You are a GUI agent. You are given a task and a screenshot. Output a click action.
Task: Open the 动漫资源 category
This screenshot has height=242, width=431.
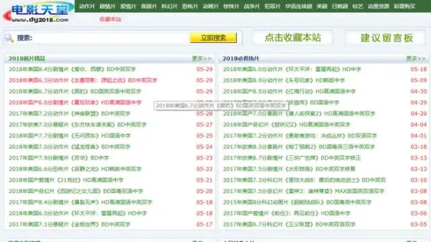click(378, 6)
